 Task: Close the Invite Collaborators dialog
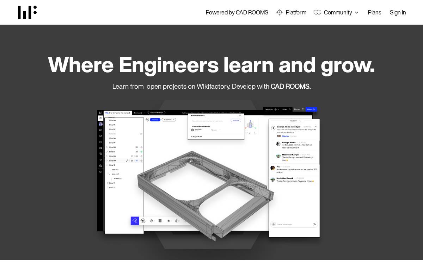240,115
